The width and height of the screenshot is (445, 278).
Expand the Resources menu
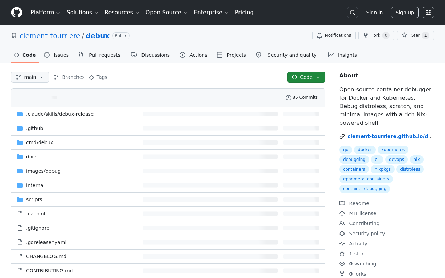point(122,13)
